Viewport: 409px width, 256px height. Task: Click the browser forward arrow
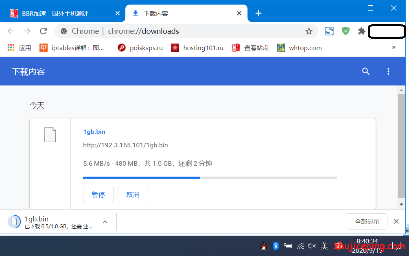[x=27, y=31]
